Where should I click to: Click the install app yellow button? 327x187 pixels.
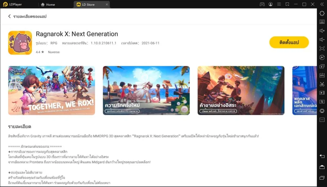[x=289, y=43]
